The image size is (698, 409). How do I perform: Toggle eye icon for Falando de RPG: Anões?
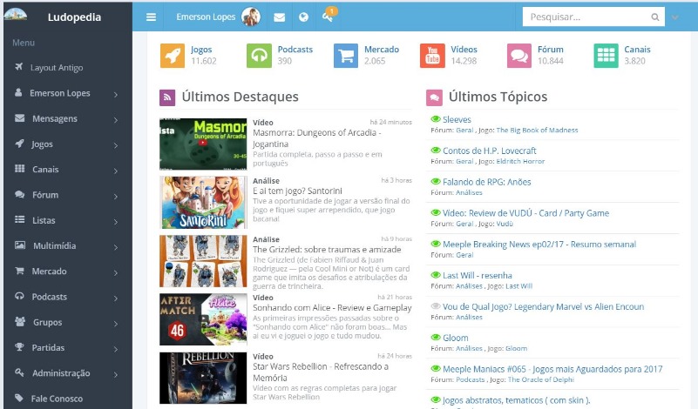point(436,181)
